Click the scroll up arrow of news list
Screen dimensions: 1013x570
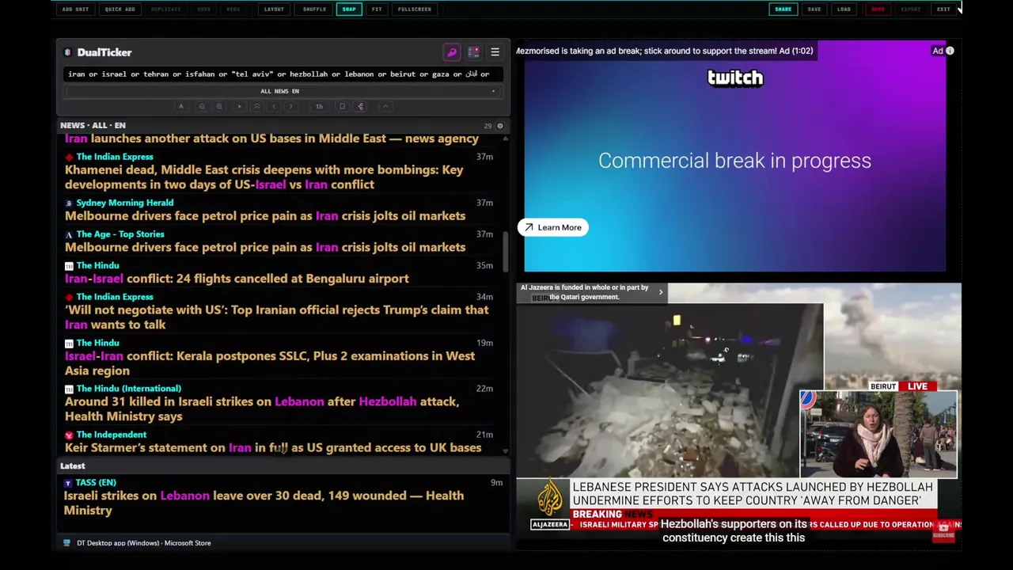tap(505, 138)
